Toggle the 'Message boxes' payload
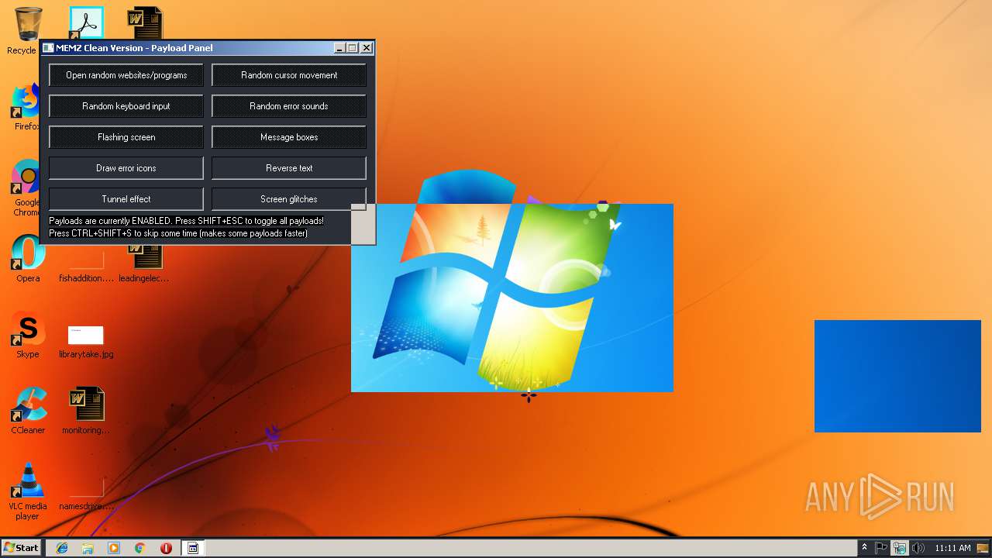 click(x=289, y=137)
